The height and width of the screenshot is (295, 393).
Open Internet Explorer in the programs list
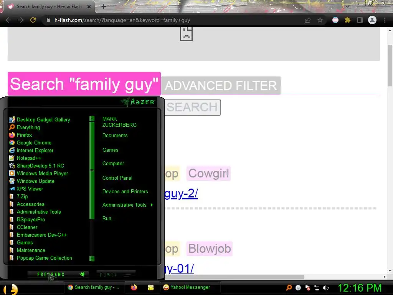[x=31, y=150]
